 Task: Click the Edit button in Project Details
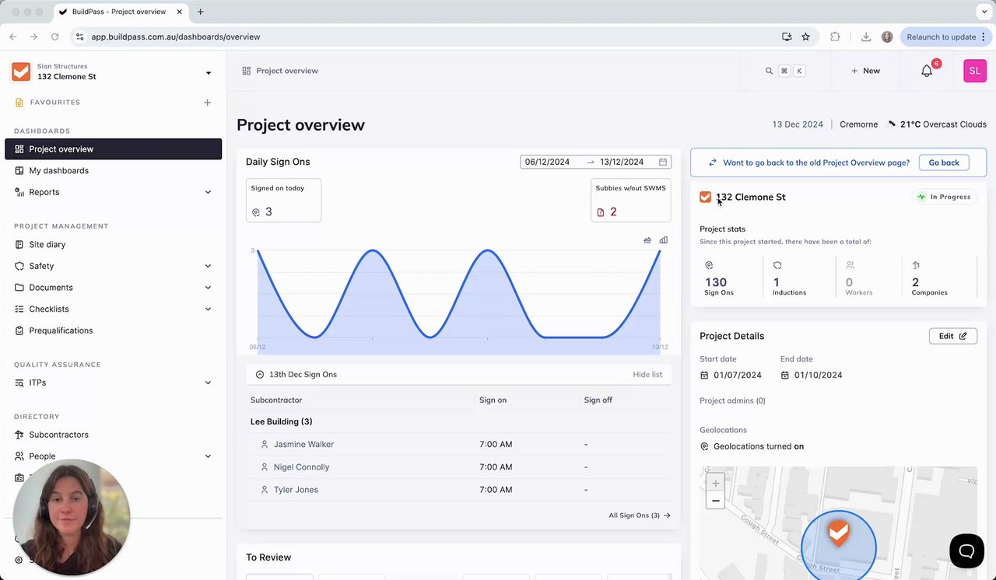pos(952,336)
